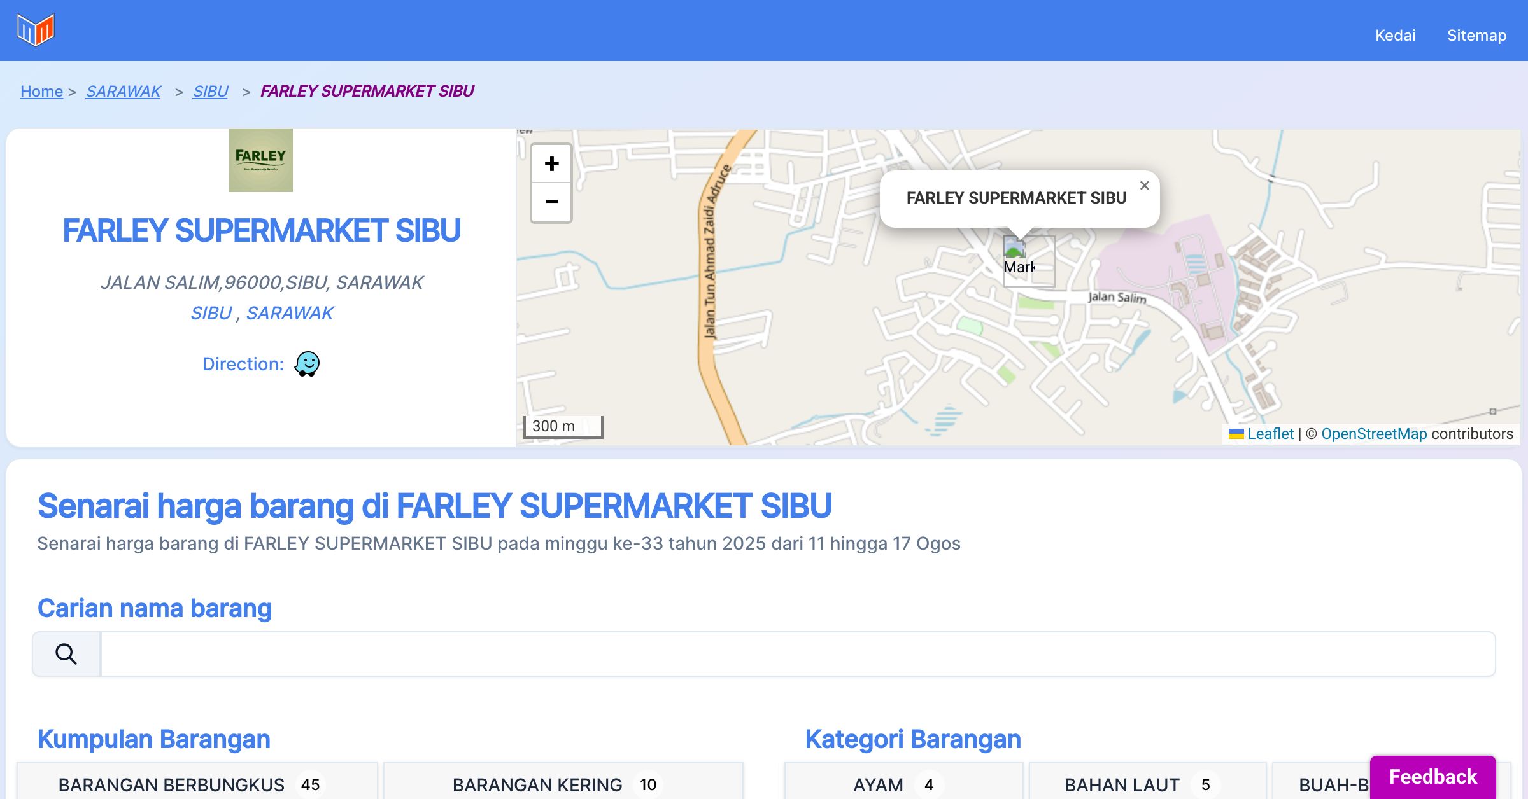Open SARAWAK breadcrumb link

tap(124, 91)
